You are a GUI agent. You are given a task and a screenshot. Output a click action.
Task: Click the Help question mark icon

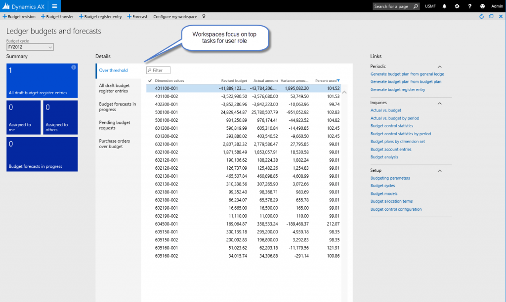(470, 6)
